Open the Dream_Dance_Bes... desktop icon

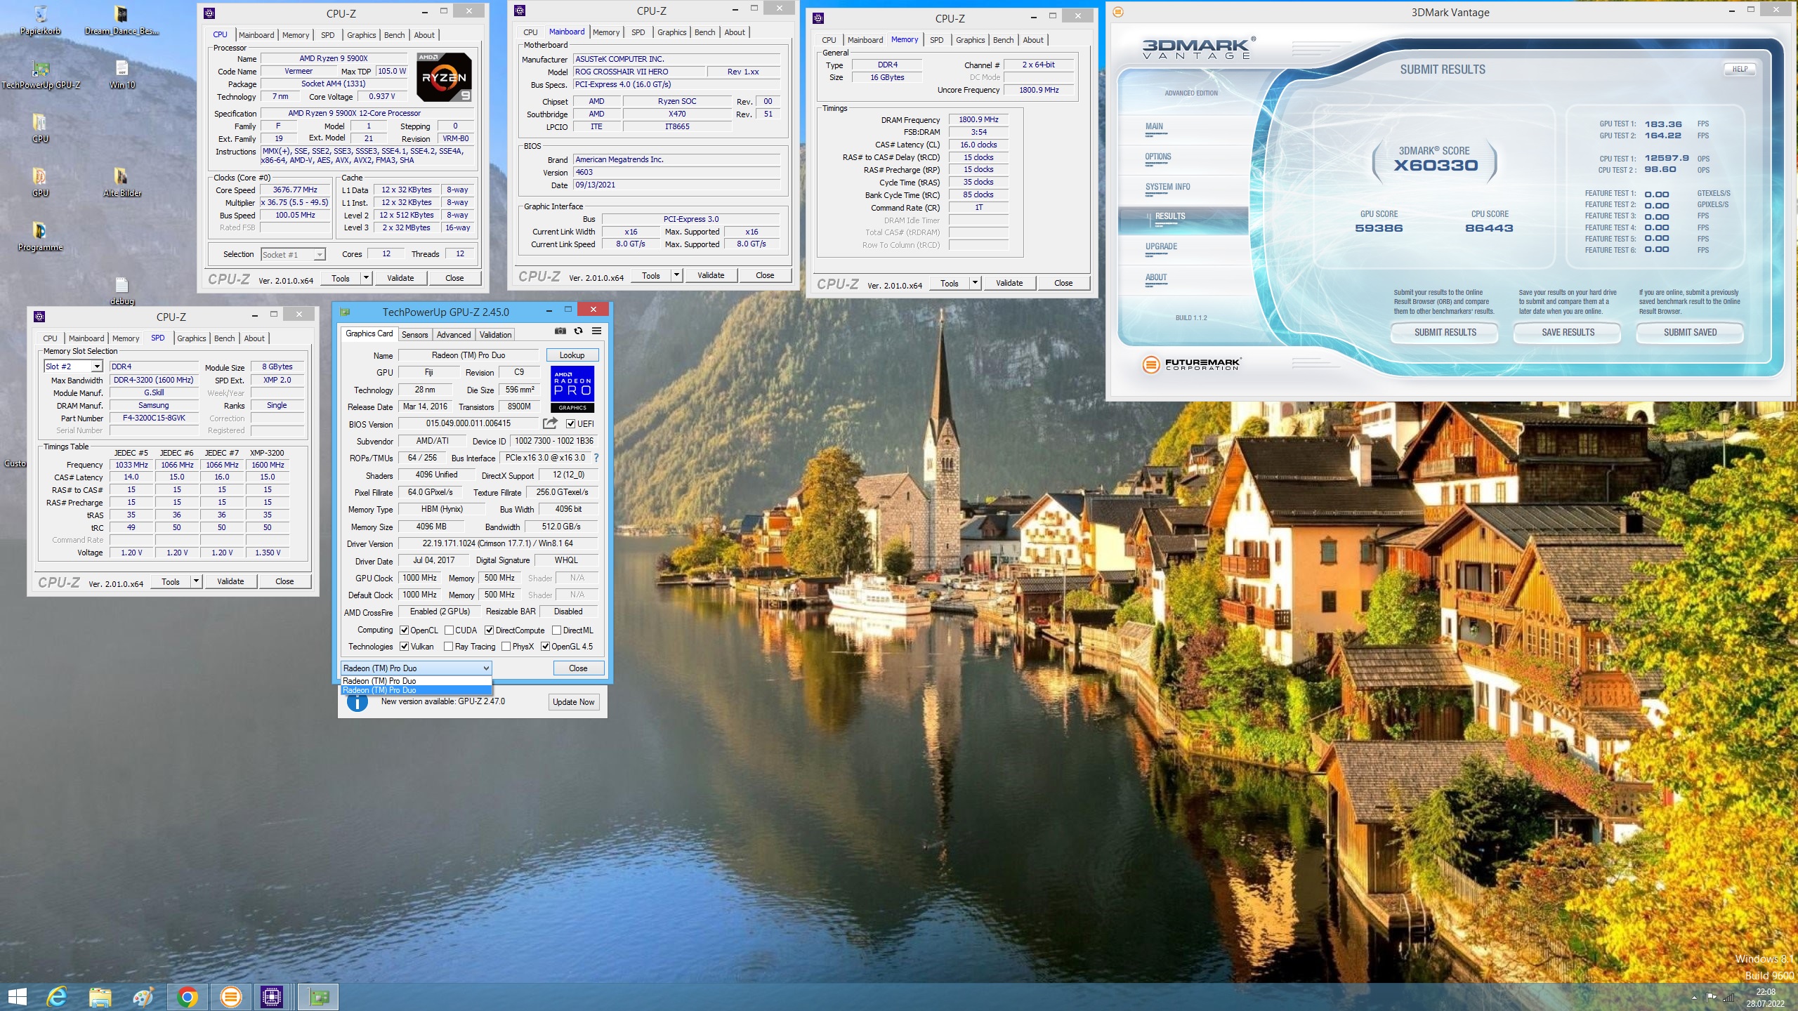[122, 20]
